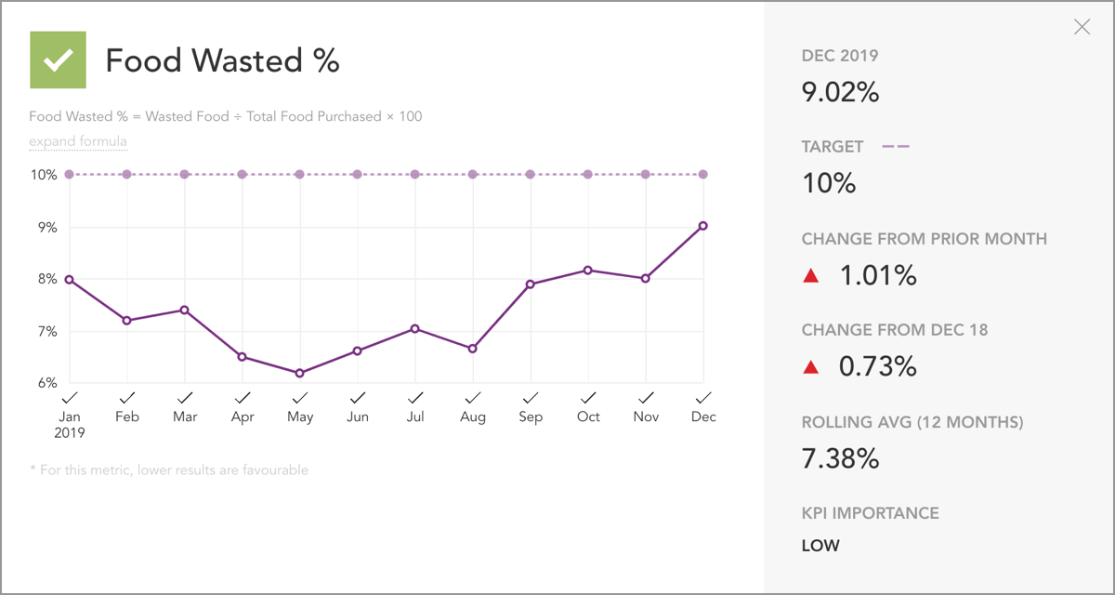Toggle July's month checkmark
The height and width of the screenshot is (595, 1115).
414,398
